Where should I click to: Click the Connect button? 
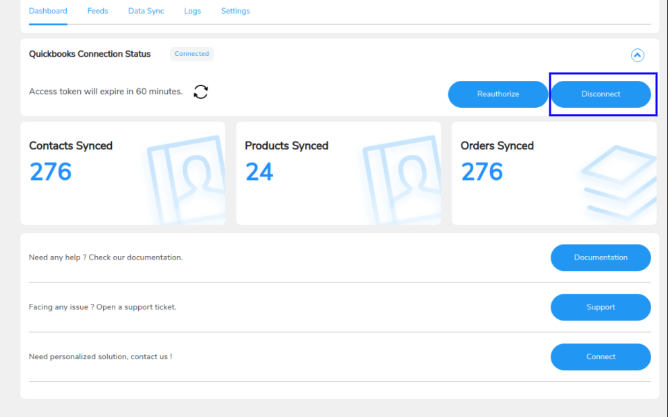coord(601,356)
